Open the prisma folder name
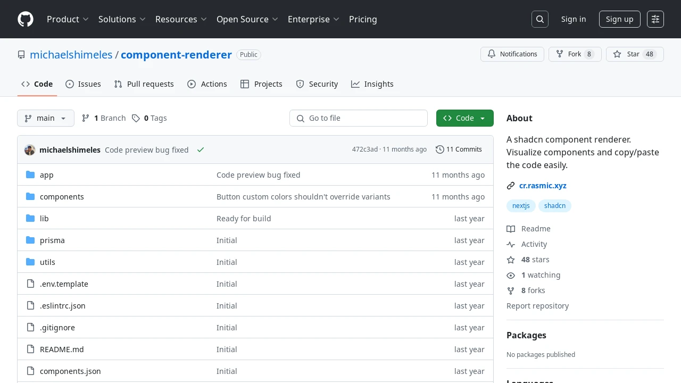 point(52,240)
